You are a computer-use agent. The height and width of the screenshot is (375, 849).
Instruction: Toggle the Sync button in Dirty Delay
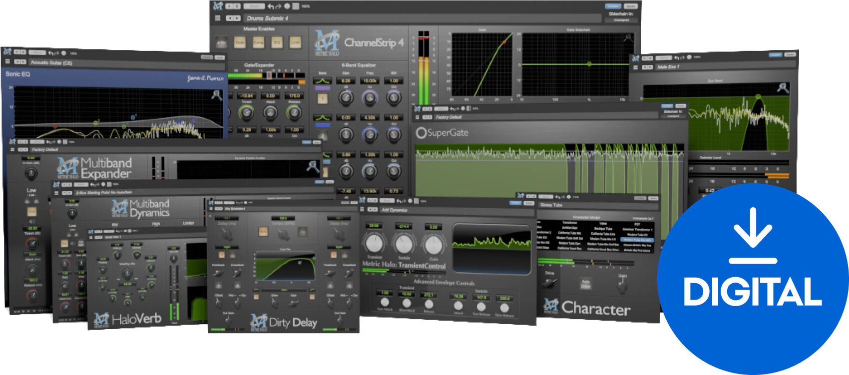click(263, 231)
